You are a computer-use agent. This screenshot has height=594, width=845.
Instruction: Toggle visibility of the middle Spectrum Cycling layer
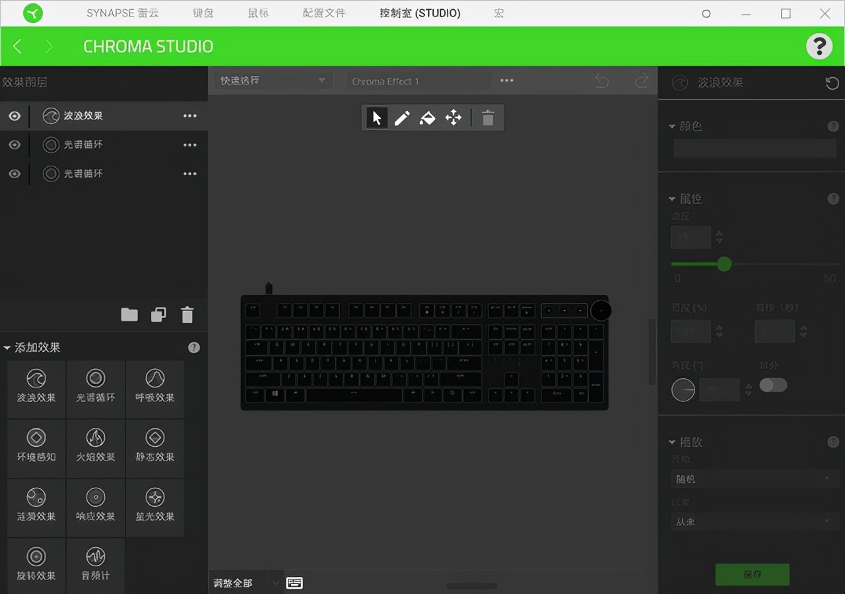pyautogui.click(x=15, y=145)
